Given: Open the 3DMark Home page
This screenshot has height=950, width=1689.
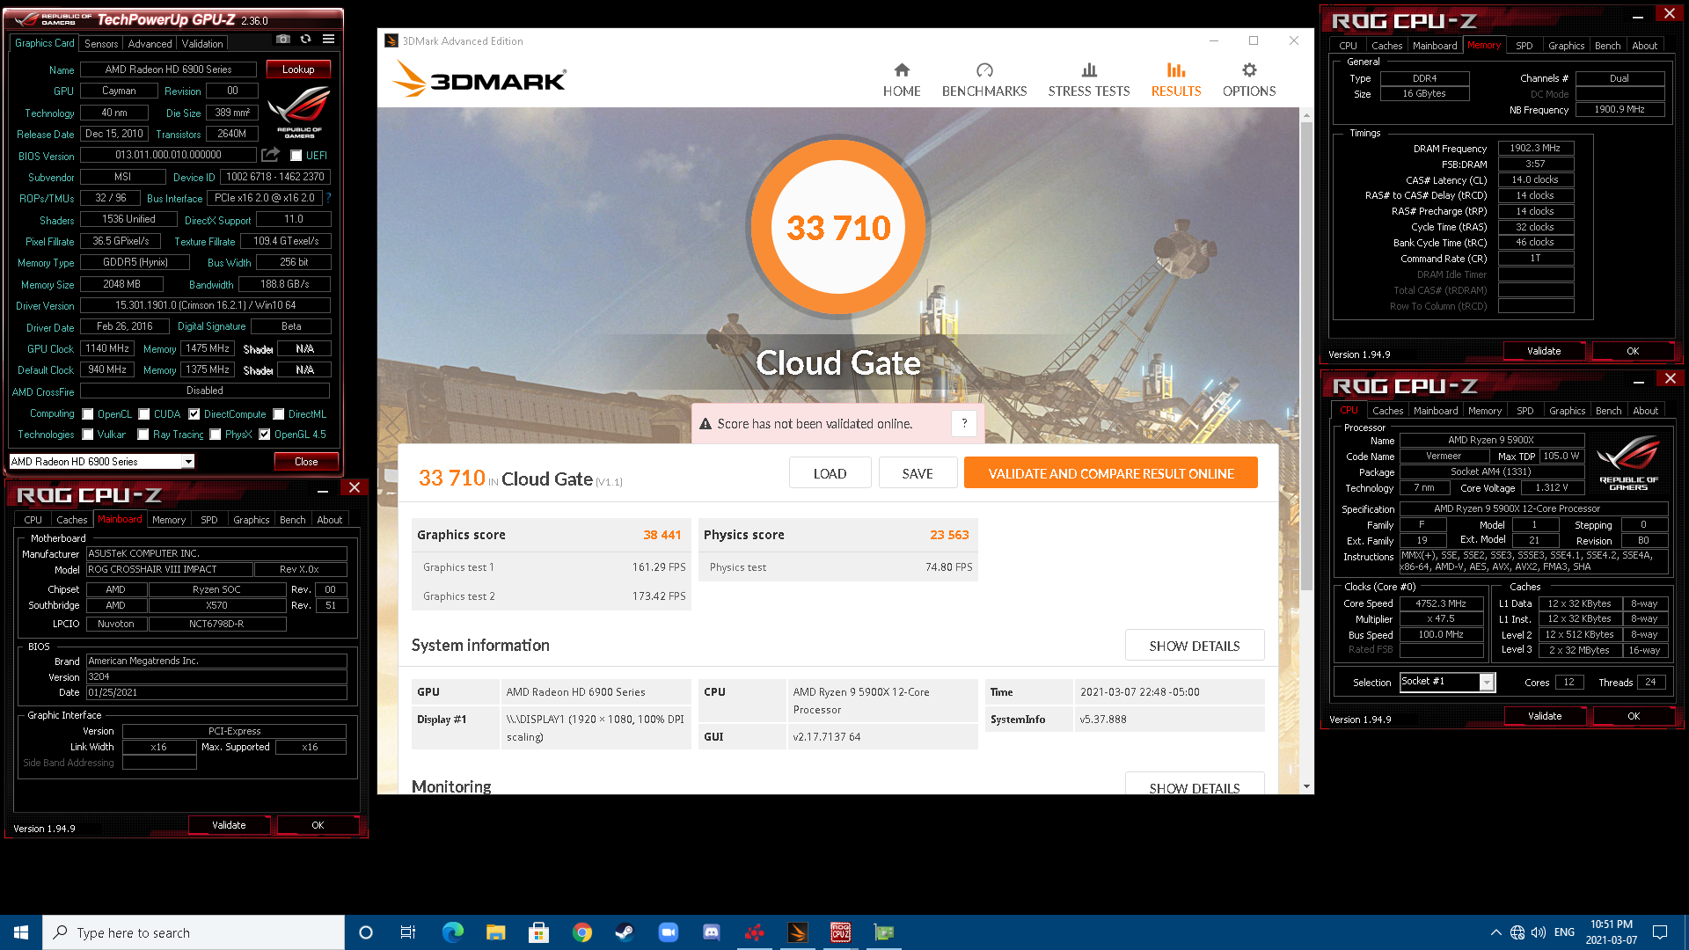Looking at the screenshot, I should 902,80.
